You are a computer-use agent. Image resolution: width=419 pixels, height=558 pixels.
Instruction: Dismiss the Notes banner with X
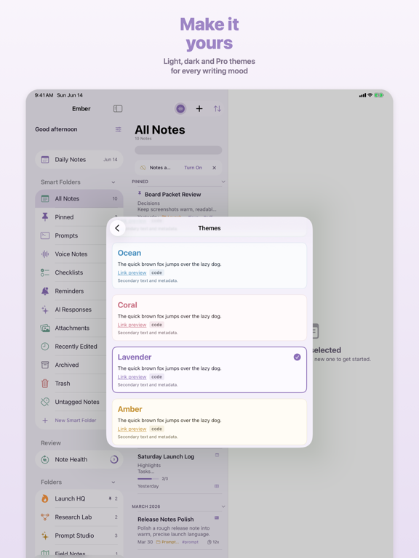pyautogui.click(x=214, y=168)
